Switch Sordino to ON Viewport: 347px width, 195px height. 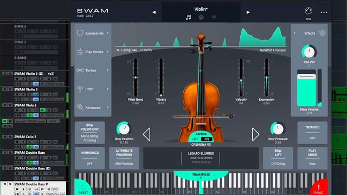207,139
